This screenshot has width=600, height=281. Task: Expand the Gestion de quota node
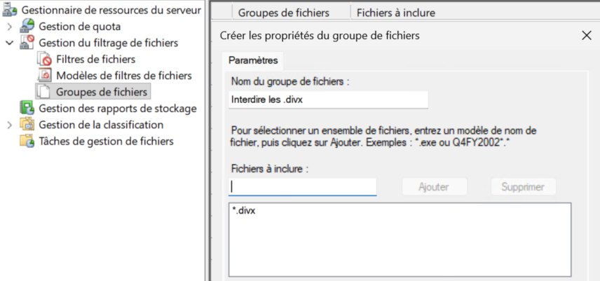pos(9,27)
